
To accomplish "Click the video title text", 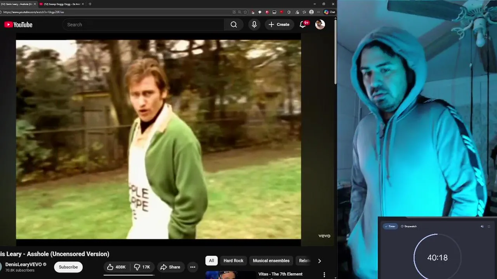I will click(x=55, y=254).
